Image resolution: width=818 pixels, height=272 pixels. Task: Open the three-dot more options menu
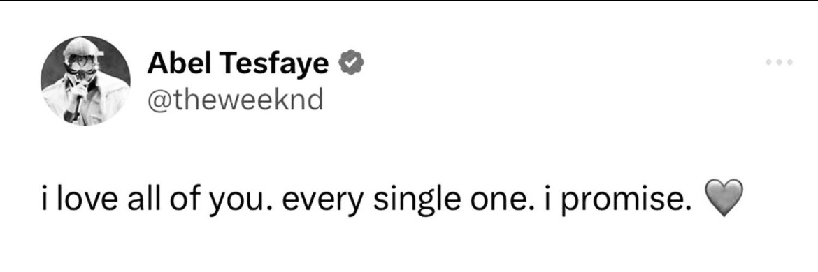pos(780,62)
